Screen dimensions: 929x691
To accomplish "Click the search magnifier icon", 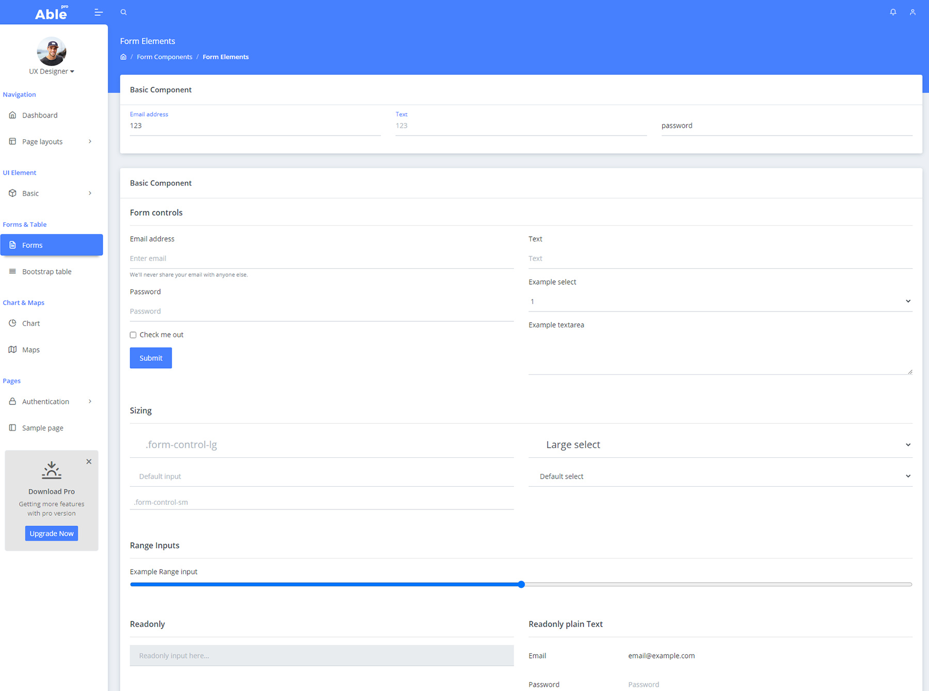I will click(123, 12).
